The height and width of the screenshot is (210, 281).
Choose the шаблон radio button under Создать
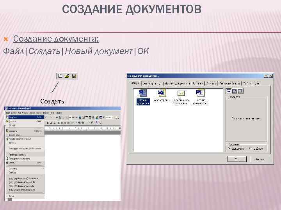point(251,148)
